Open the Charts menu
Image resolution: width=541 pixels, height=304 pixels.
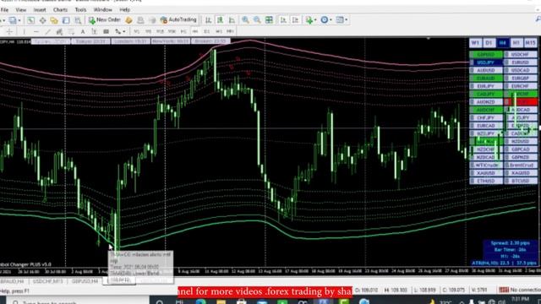coord(60,9)
